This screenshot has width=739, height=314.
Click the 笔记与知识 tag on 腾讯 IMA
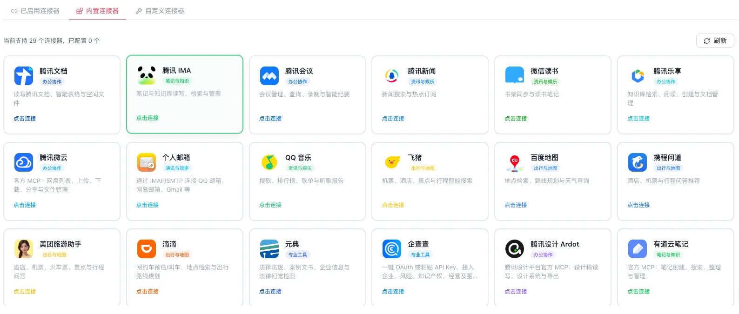[x=177, y=81]
